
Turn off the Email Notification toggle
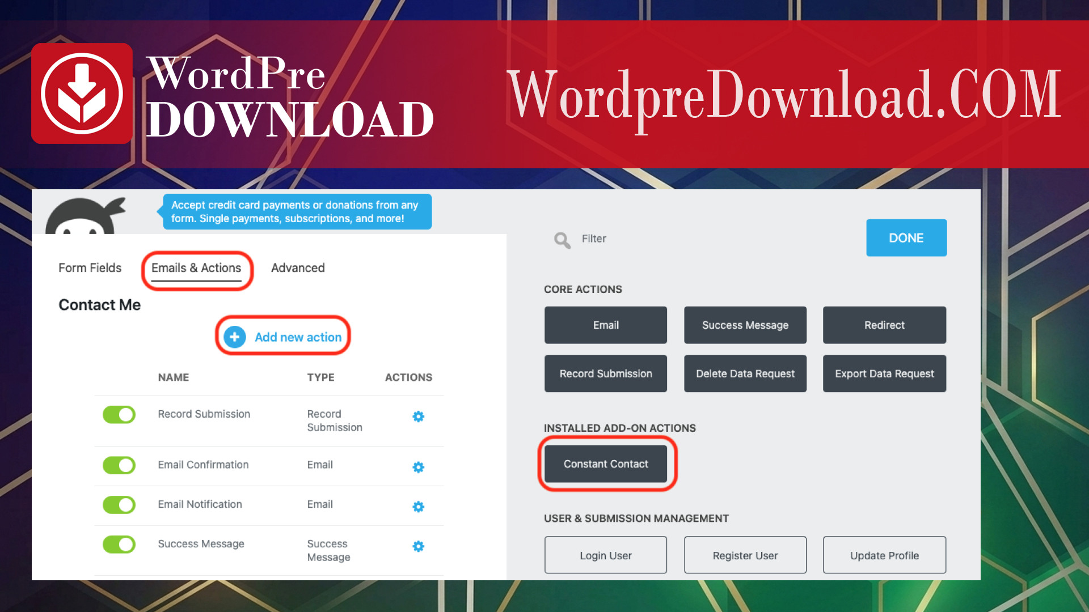[119, 505]
